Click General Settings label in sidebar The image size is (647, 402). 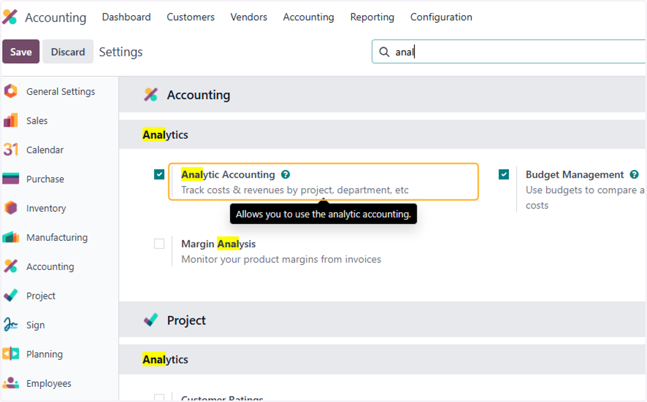60,92
